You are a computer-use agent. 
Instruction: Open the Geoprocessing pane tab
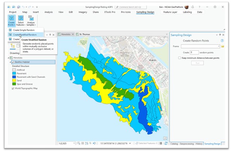186,143
